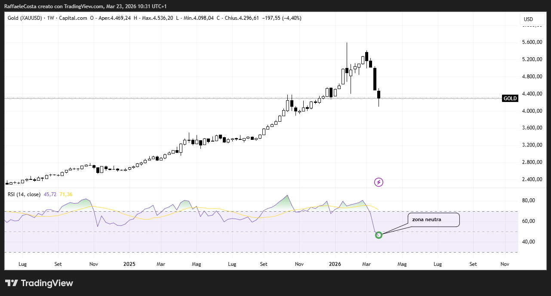The image size is (551, 296).
Task: Click the TradingView logo
Action: click(x=39, y=283)
